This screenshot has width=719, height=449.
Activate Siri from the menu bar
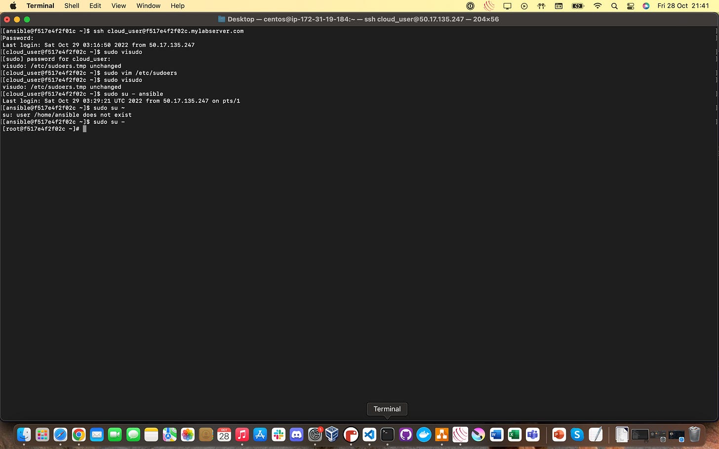[x=646, y=6]
